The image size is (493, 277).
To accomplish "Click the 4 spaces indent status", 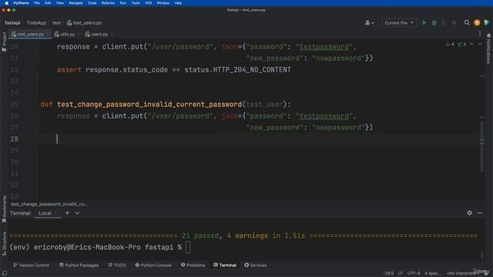I will (433, 273).
